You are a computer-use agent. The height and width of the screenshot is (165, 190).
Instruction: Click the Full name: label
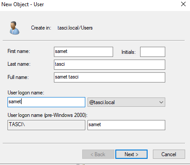coord(18,77)
